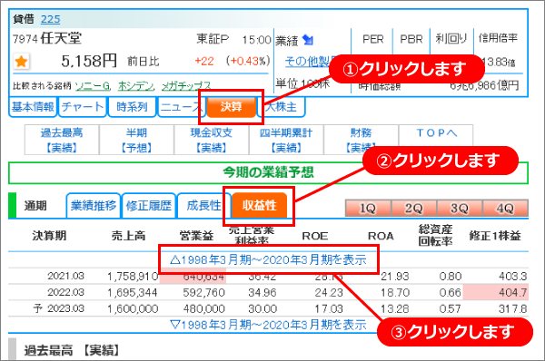Click the 5,158円 stock price
Viewport: 545px width, 361px height.
click(89, 62)
